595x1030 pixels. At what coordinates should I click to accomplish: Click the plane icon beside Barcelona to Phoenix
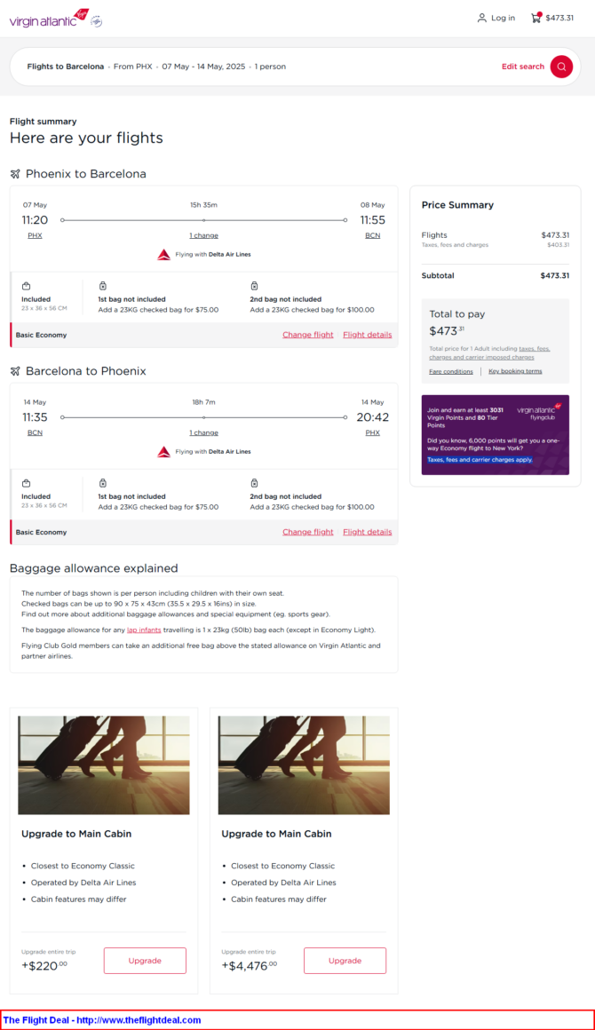pyautogui.click(x=15, y=371)
